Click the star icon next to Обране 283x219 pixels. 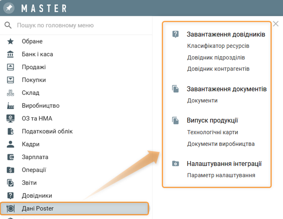(x=10, y=41)
